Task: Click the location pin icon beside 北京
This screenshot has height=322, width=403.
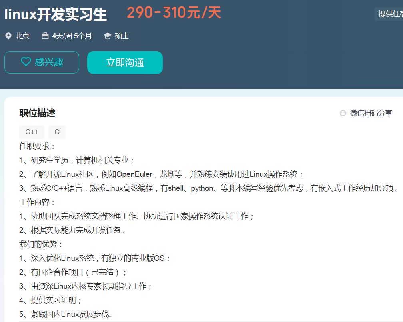Action: (x=8, y=36)
